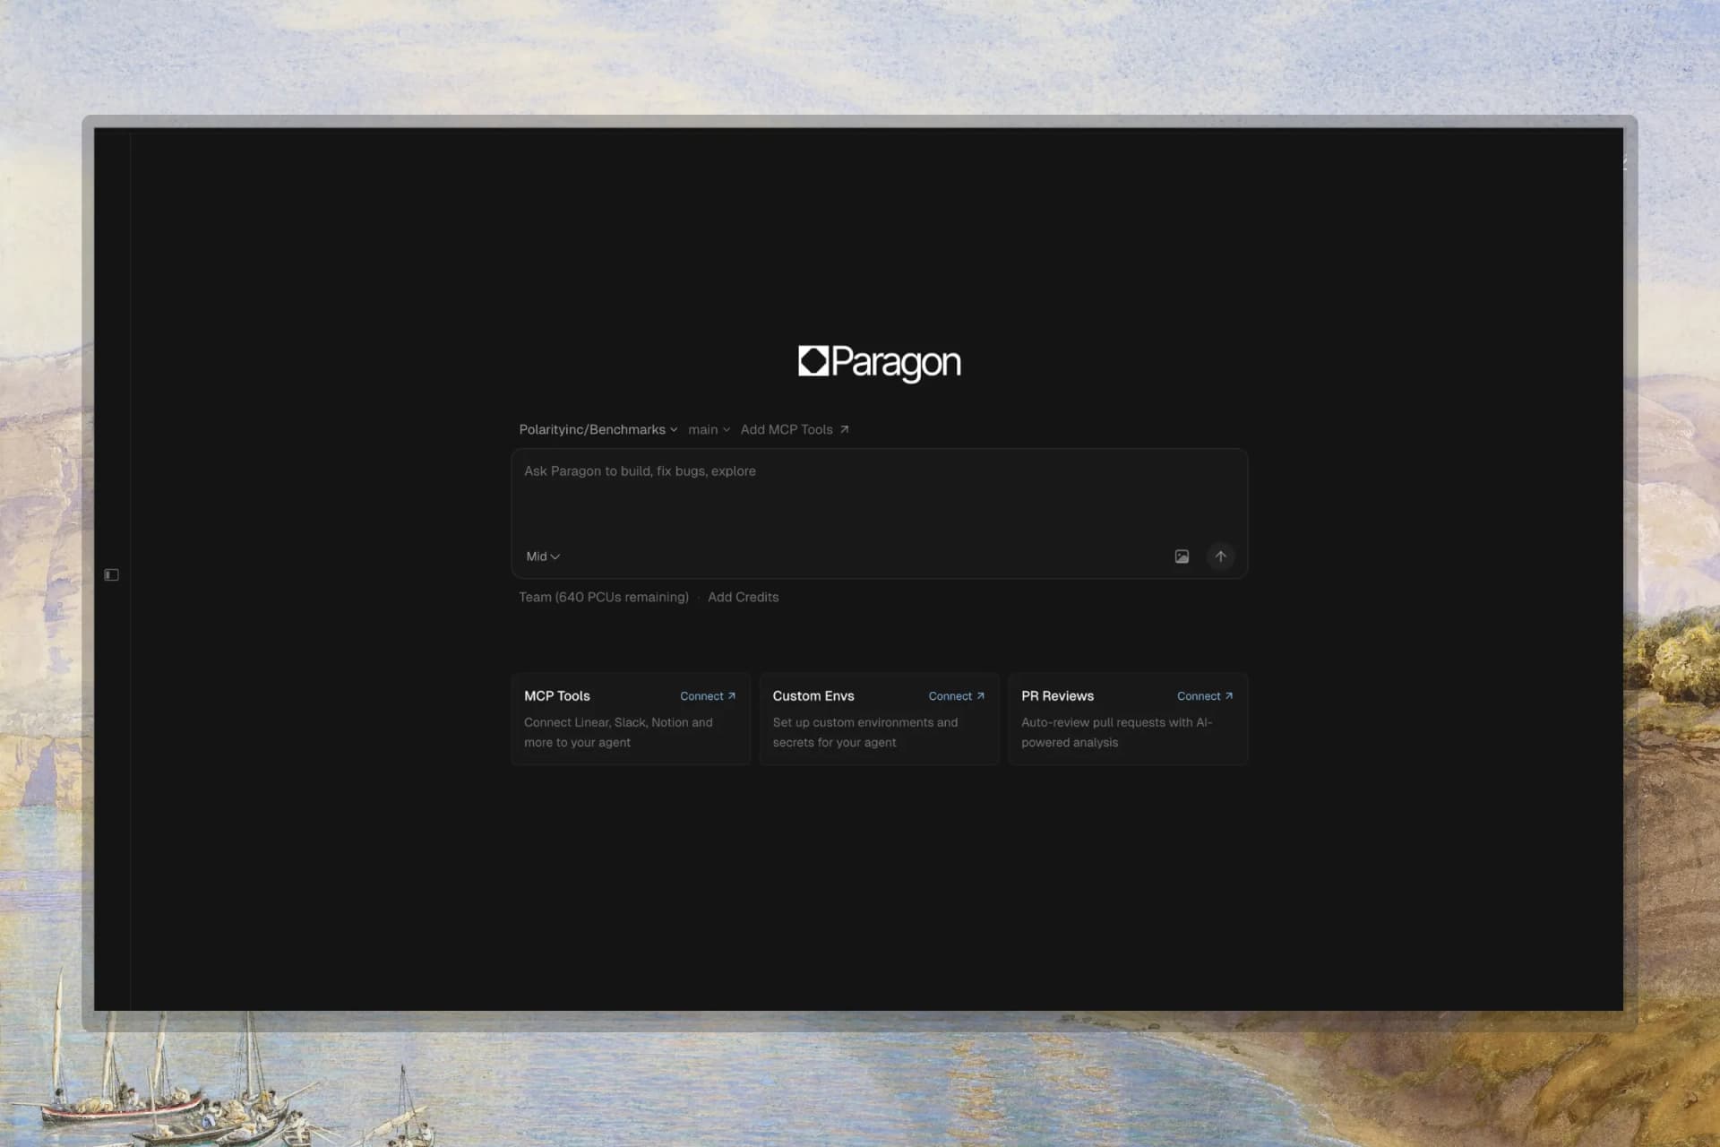Select the PR Reviews card description
The height and width of the screenshot is (1147, 1720).
(x=1115, y=732)
